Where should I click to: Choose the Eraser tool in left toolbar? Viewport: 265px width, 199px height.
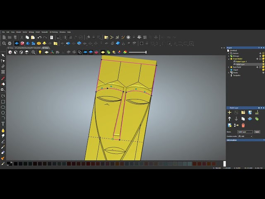tap(3, 153)
